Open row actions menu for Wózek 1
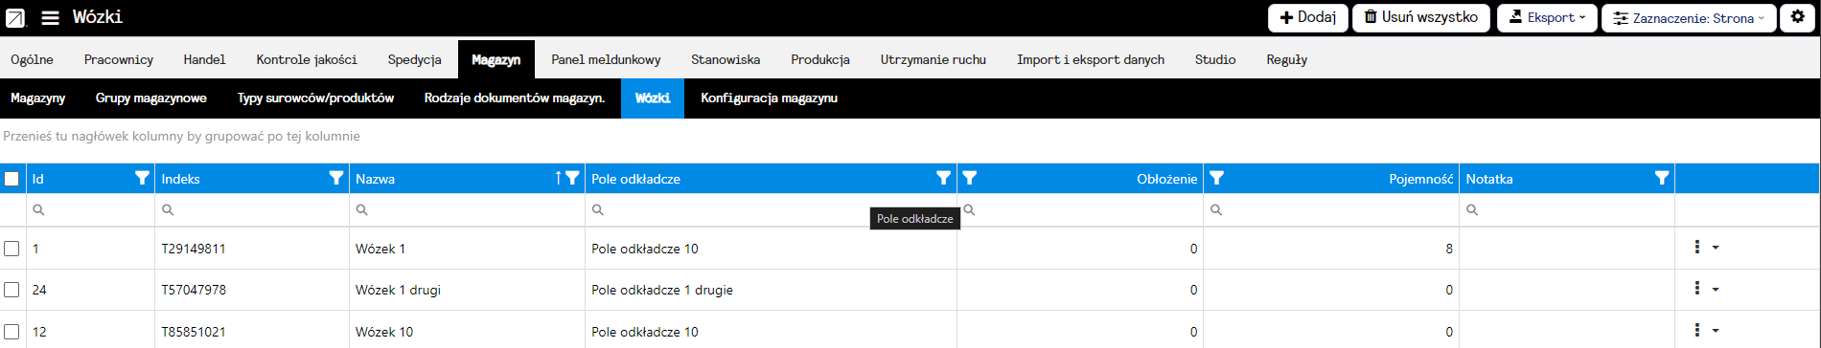 pos(1705,248)
